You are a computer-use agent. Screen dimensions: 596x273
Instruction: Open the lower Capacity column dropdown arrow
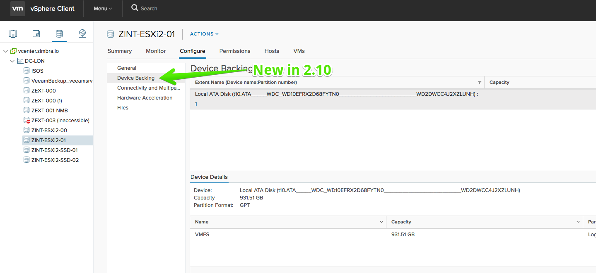tap(578, 222)
